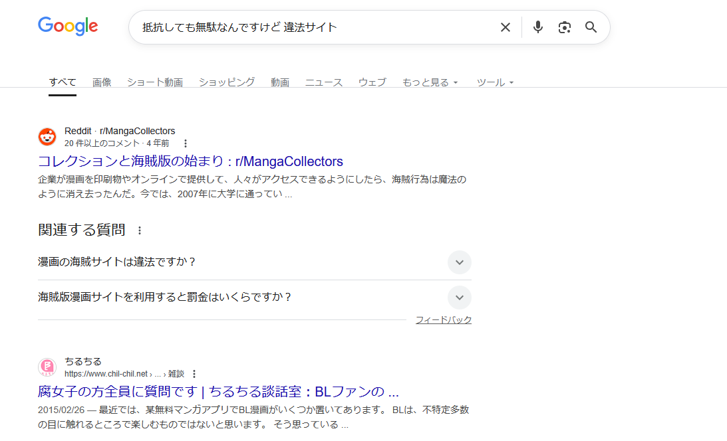Expand the question 漫画の海賊サイトは違法ですか？
Screen dimensions: 727x441
(459, 262)
